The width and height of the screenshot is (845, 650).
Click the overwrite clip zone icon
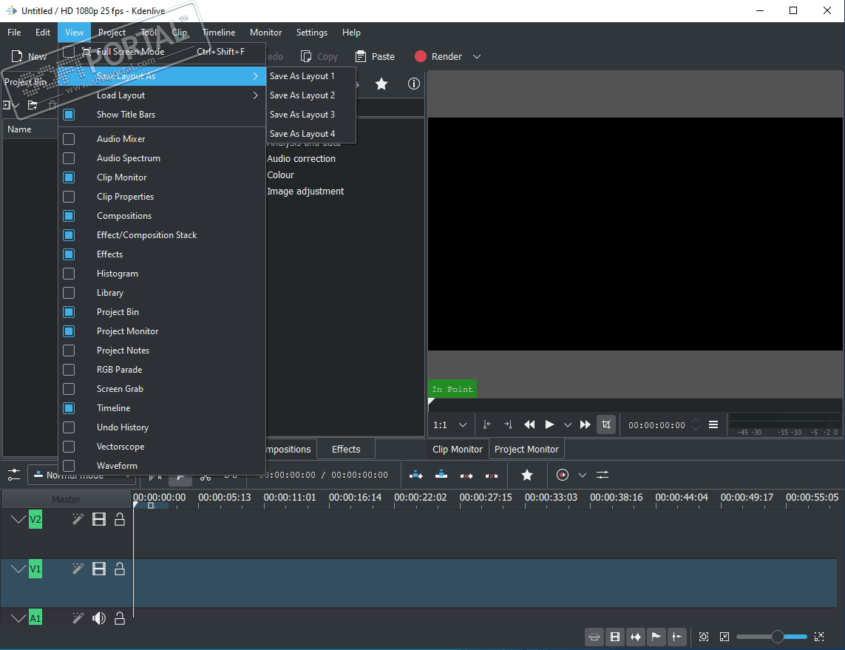tap(441, 475)
